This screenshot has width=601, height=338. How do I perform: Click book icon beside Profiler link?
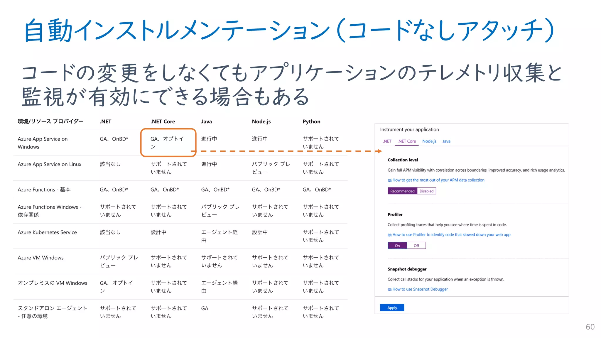pyautogui.click(x=389, y=235)
